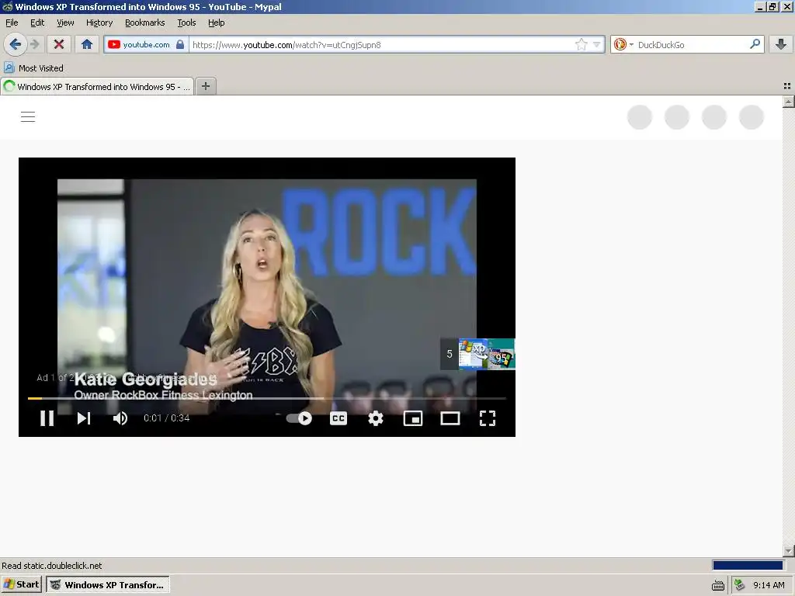795x596 pixels.
Task: Open the History menu
Action: [x=99, y=23]
